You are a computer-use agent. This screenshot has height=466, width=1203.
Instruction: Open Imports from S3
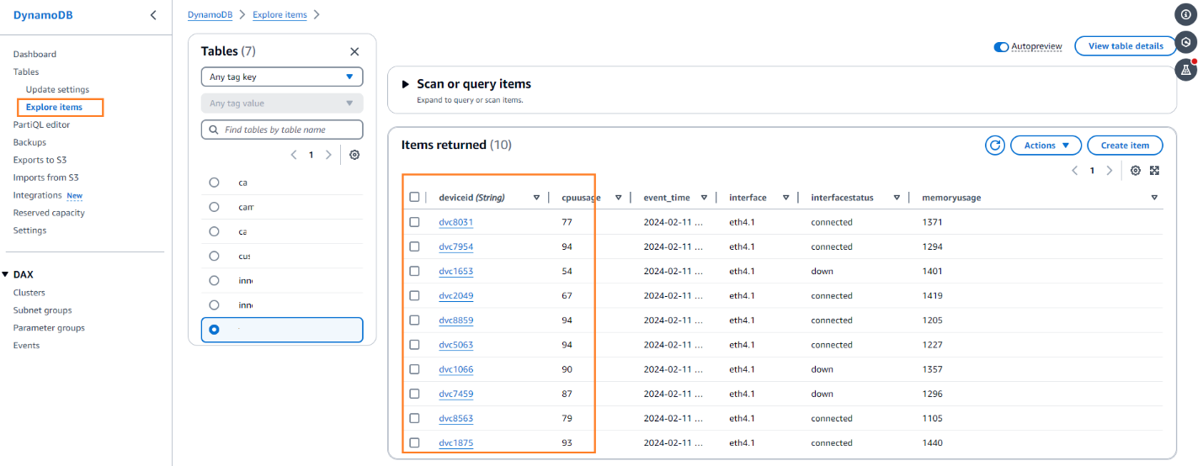tap(45, 177)
